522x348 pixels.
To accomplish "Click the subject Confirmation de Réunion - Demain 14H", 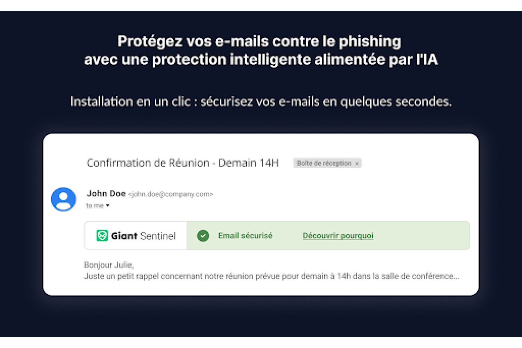I will click(x=183, y=163).
